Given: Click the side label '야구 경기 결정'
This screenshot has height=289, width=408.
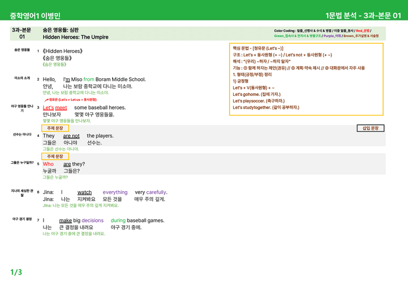Looking at the screenshot, I should [22, 219].
